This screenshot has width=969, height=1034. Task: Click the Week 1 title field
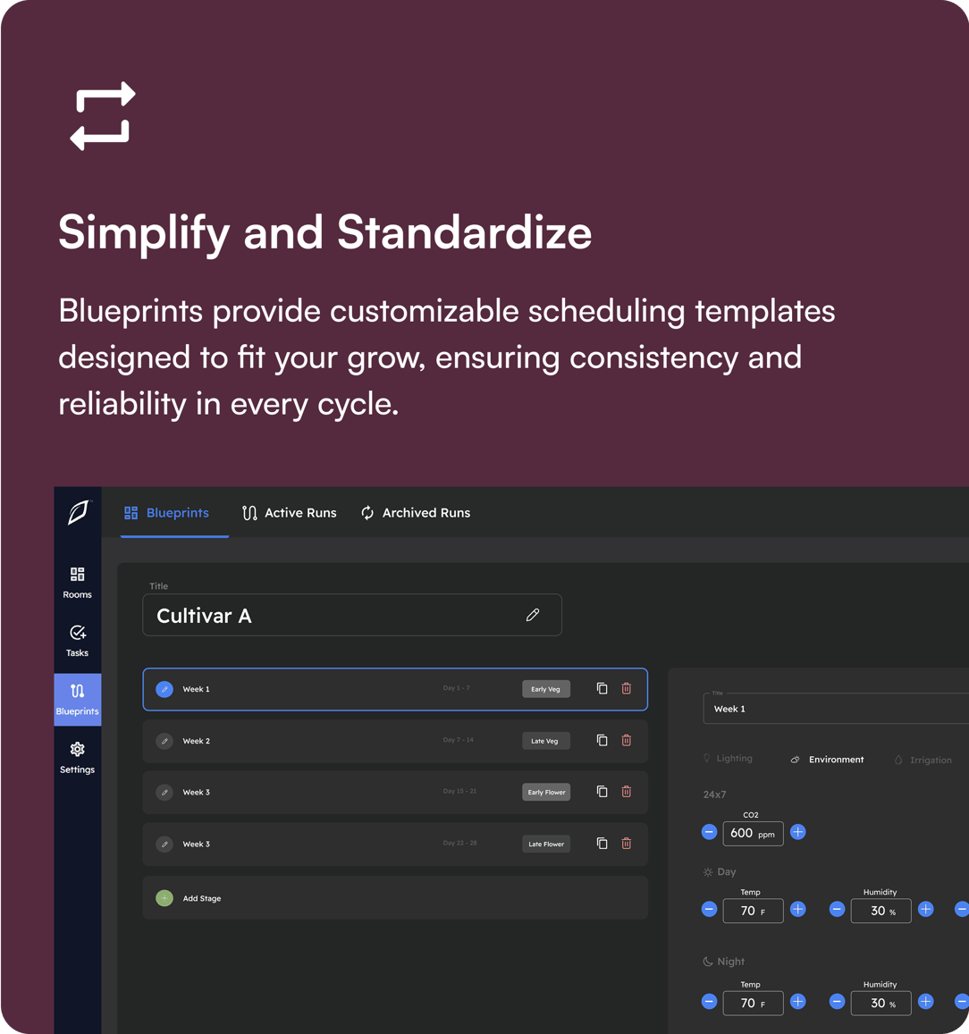pyautogui.click(x=836, y=708)
